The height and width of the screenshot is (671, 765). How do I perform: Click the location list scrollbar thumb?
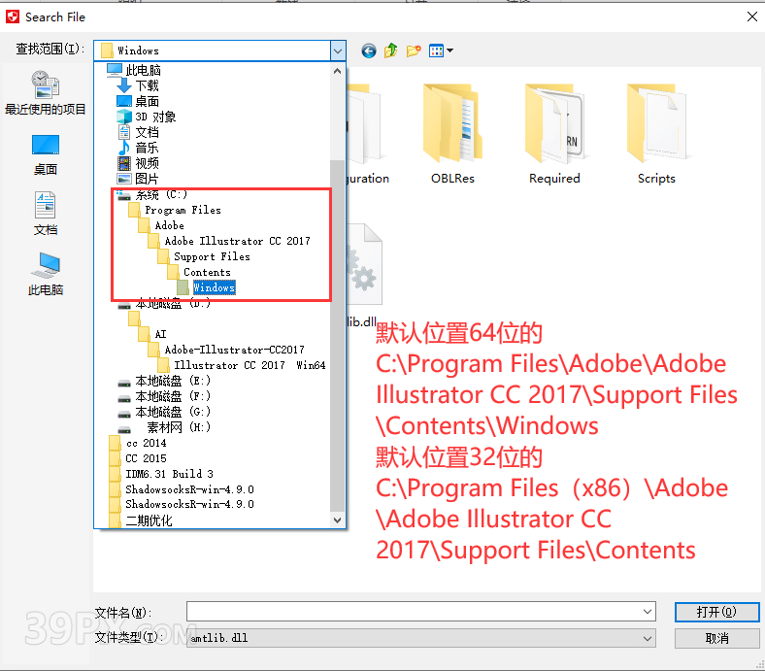[x=337, y=336]
